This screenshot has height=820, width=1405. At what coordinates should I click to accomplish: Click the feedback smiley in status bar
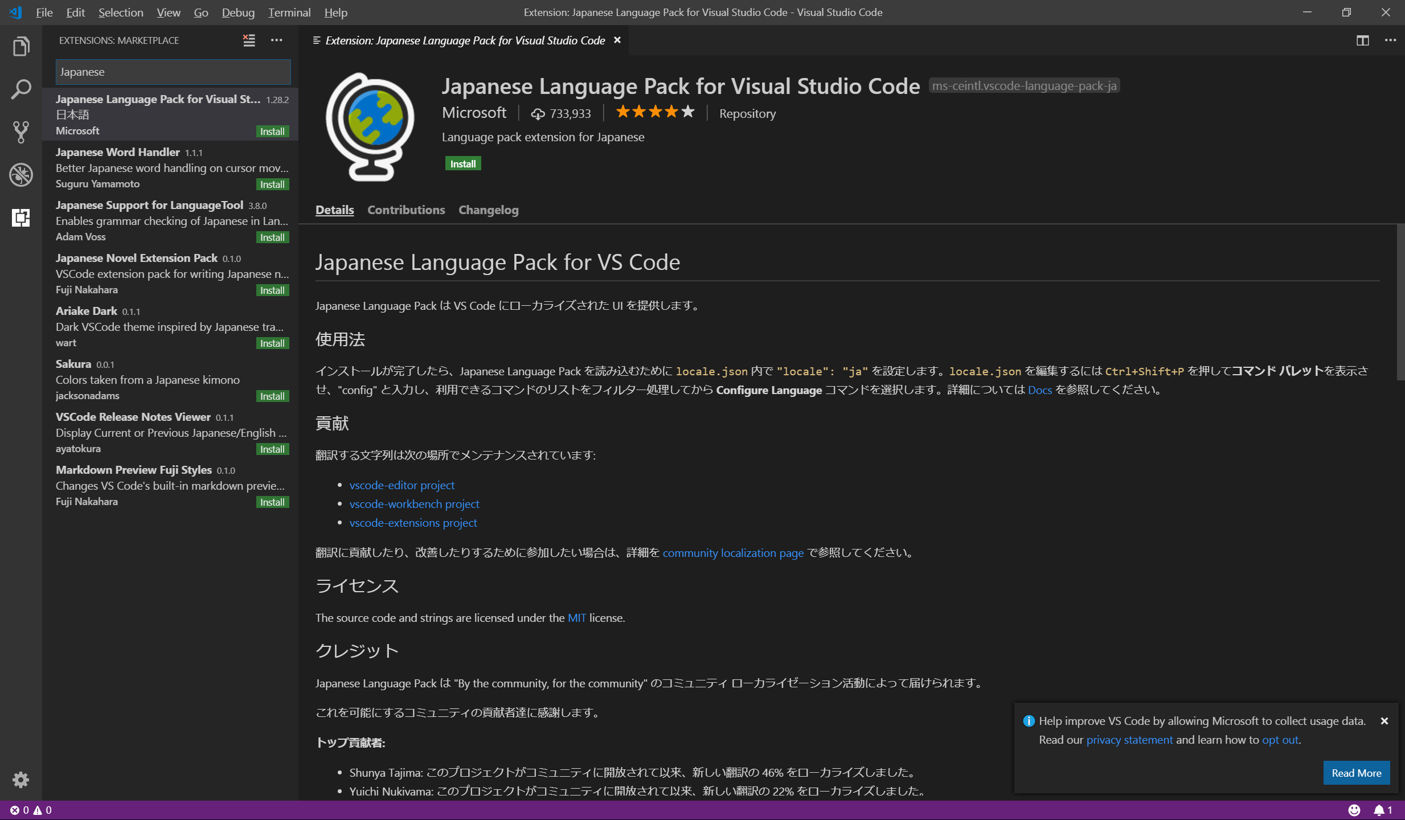pos(1354,810)
